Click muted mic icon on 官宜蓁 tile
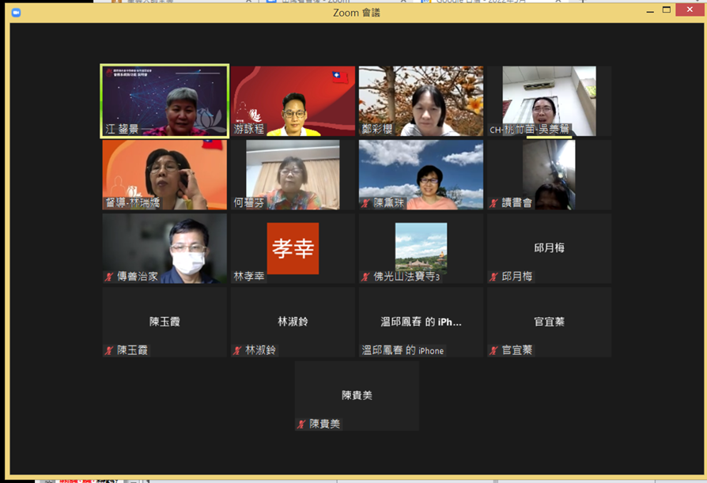Image resolution: width=707 pixels, height=483 pixels. (494, 350)
